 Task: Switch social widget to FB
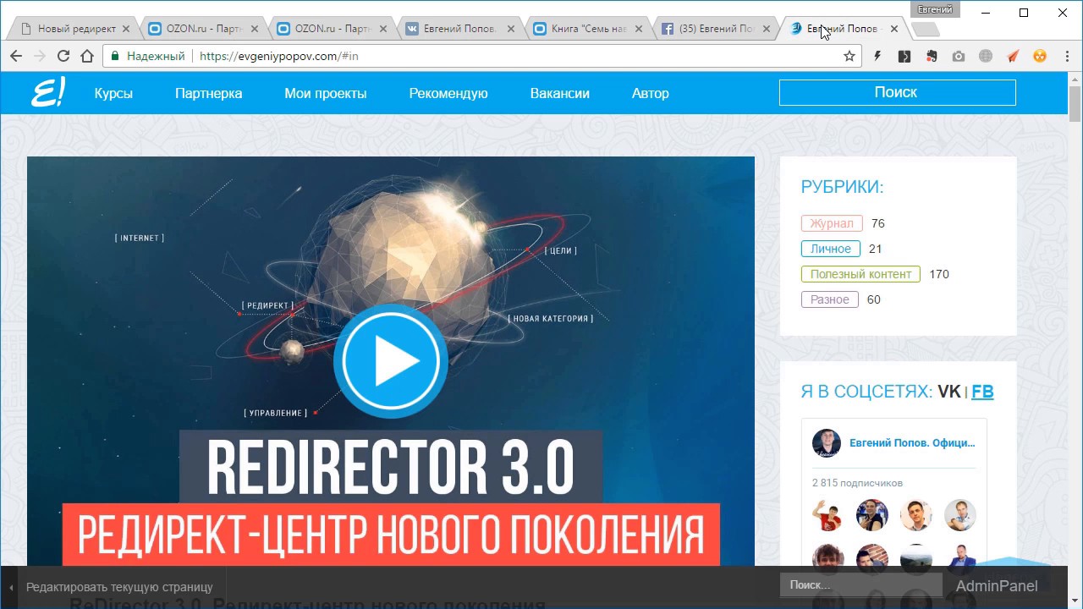(x=982, y=392)
